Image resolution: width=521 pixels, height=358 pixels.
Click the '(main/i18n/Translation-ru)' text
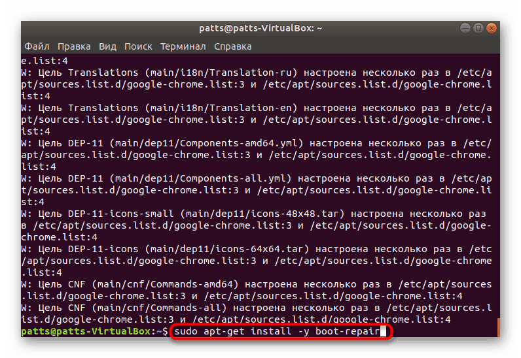(221, 73)
